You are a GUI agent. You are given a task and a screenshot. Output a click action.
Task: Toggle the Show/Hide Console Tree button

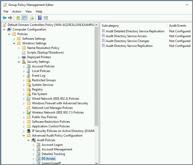coord(24,18)
